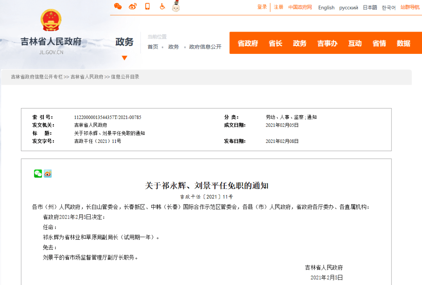Click 吉林省人民政府 in the breadcrumb trail

[87, 77]
